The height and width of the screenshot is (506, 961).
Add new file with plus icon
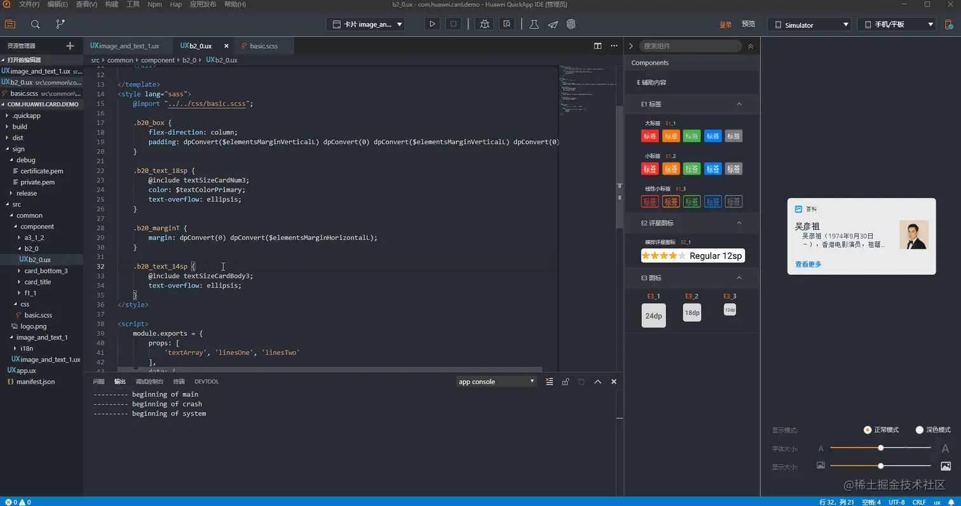70,46
